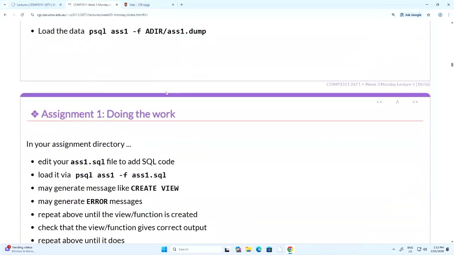Viewport: 454px width, 255px height.
Task: Click the Ask Google button
Action: (x=411, y=15)
